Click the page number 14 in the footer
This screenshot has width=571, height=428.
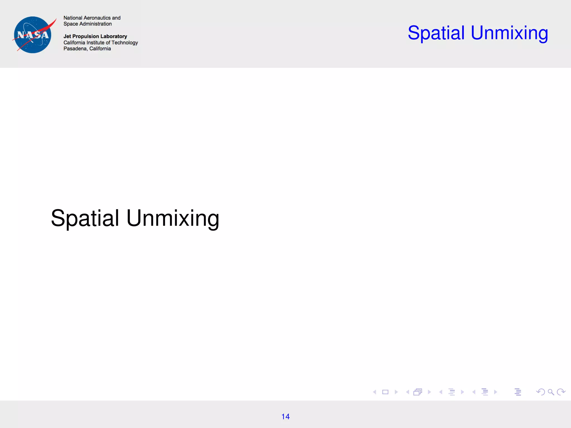285,417
